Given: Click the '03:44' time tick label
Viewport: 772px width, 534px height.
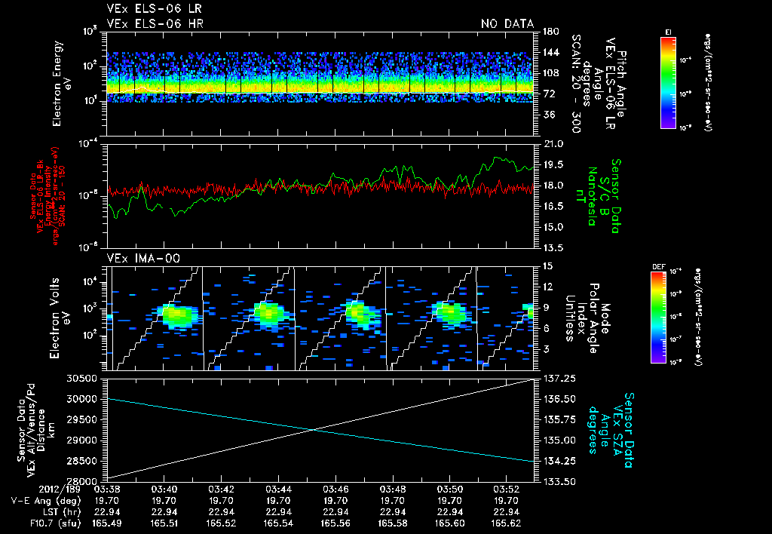Looking at the screenshot, I should tap(278, 489).
